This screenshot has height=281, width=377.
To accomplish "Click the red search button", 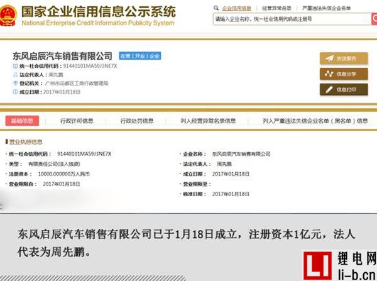I will [x=374, y=19].
